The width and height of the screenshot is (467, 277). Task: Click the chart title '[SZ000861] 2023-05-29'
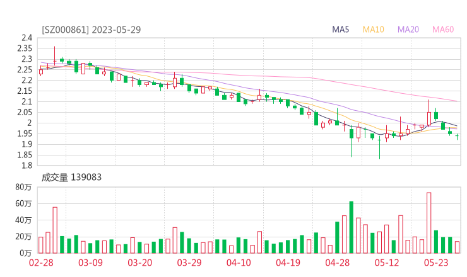(x=91, y=30)
